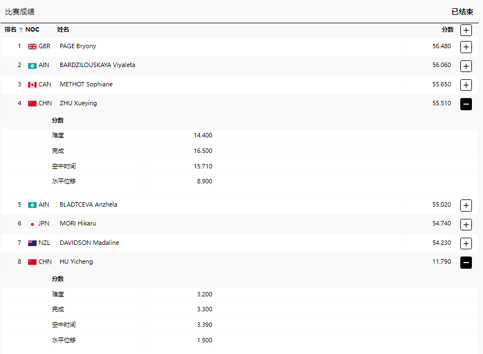Sort by 排名 rank column arrow
The image size is (483, 354).
click(x=21, y=30)
